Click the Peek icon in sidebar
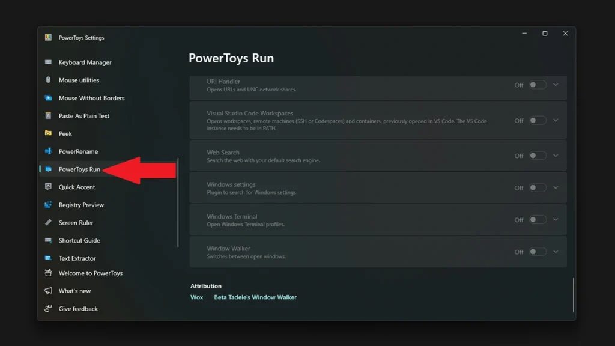The image size is (615, 346). (48, 133)
